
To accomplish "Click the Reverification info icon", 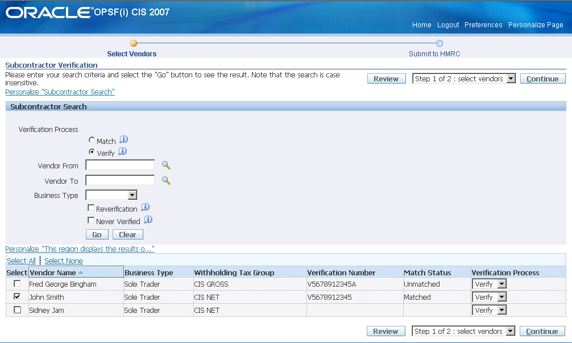I will (x=145, y=207).
